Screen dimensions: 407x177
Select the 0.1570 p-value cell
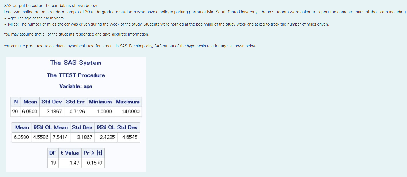tap(95, 163)
